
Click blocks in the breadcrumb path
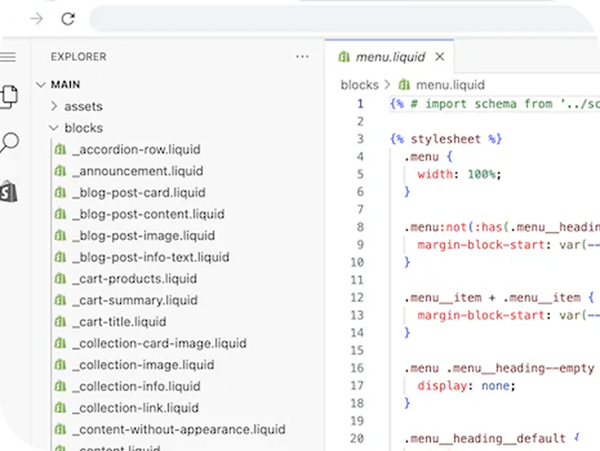coord(359,85)
